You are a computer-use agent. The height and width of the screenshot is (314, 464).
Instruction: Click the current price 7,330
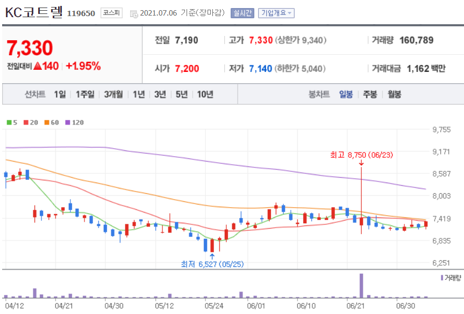click(x=30, y=48)
